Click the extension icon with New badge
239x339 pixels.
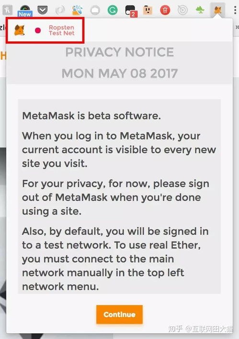(x=25, y=10)
